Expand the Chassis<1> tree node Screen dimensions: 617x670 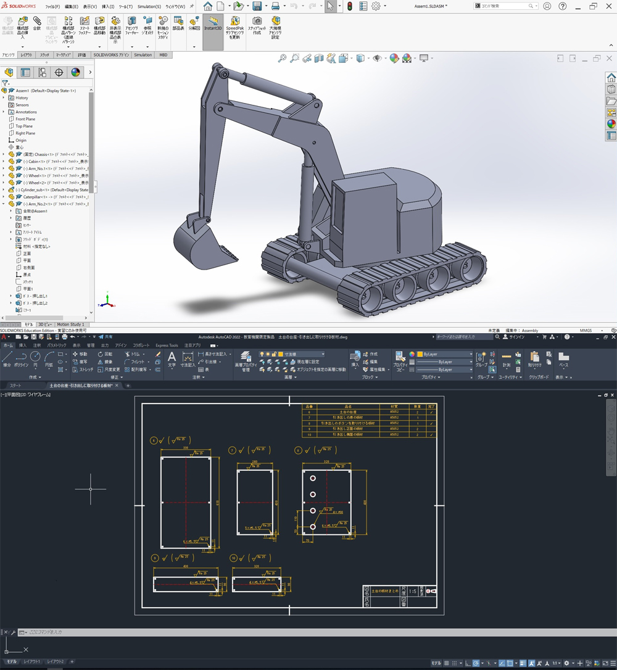click(x=4, y=154)
